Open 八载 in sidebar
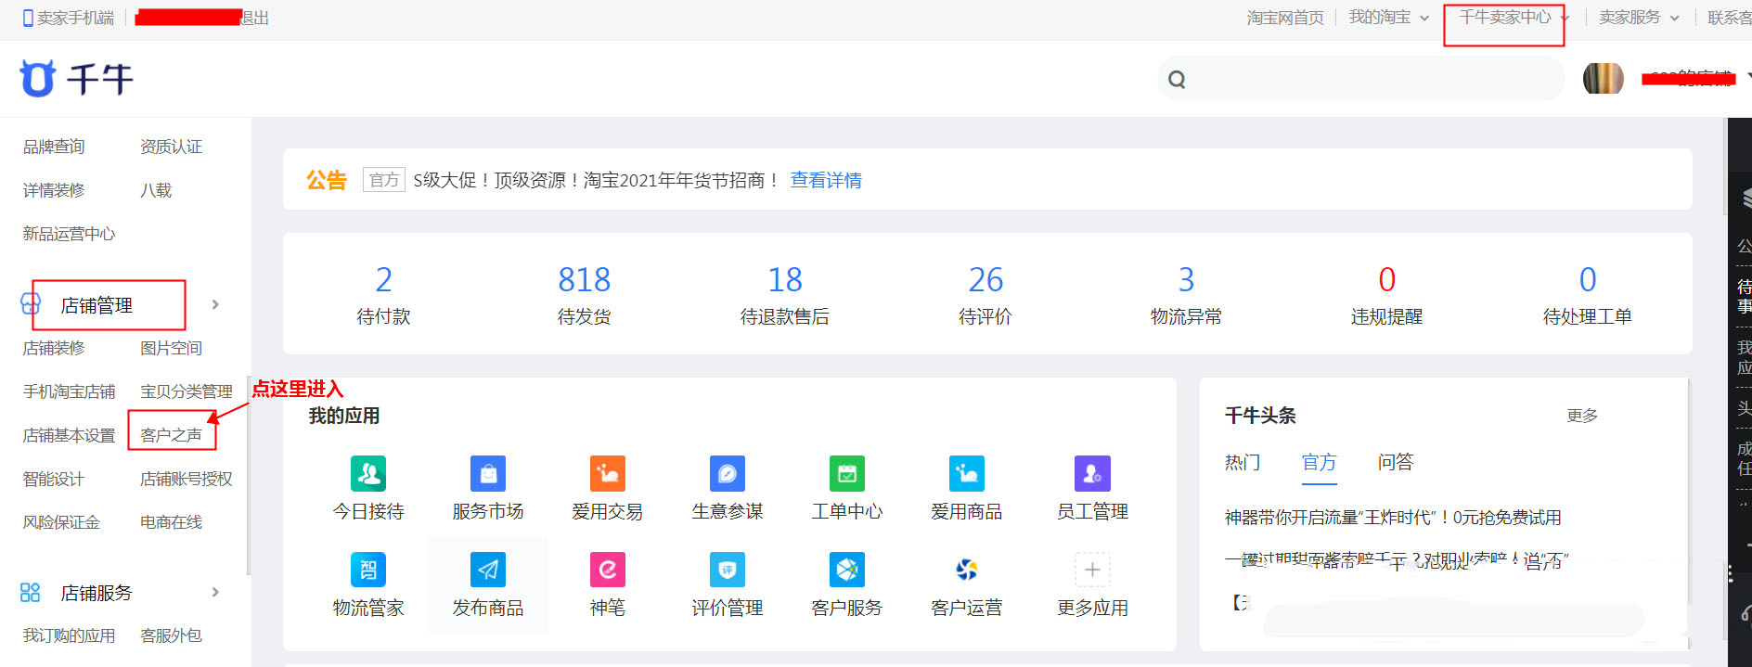 156,190
